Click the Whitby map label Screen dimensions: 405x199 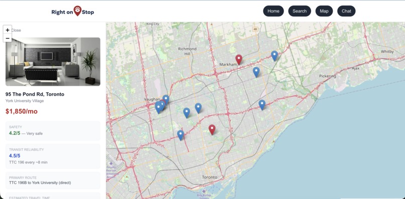coord(387,52)
